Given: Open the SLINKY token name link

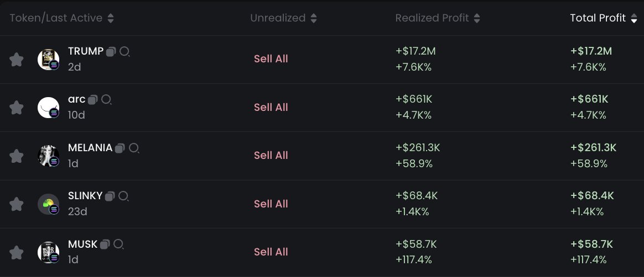Looking at the screenshot, I should click(85, 196).
